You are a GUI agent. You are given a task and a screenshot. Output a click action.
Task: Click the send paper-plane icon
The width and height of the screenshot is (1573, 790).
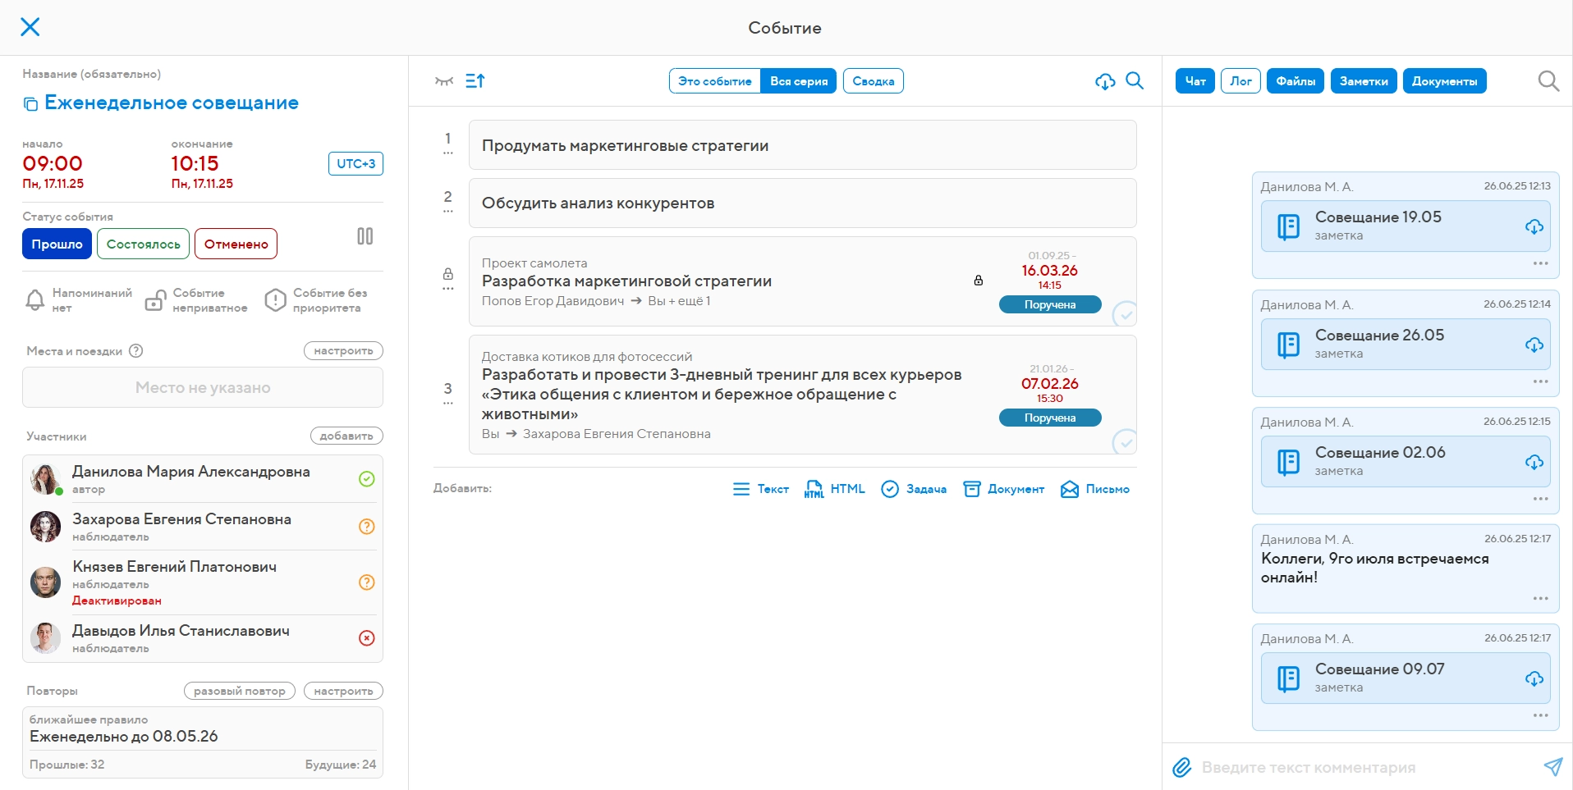point(1552,766)
